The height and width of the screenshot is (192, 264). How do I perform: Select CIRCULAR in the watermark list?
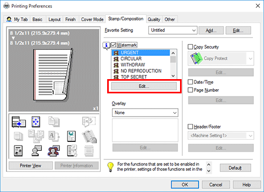pos(141,59)
